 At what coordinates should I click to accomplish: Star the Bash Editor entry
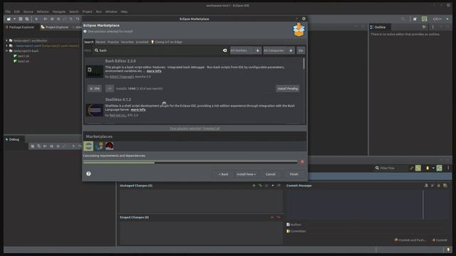[95, 88]
